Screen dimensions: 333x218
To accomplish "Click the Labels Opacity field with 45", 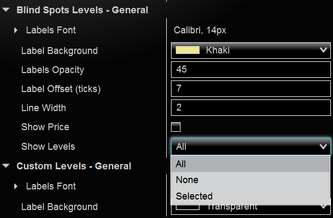I will [251, 69].
